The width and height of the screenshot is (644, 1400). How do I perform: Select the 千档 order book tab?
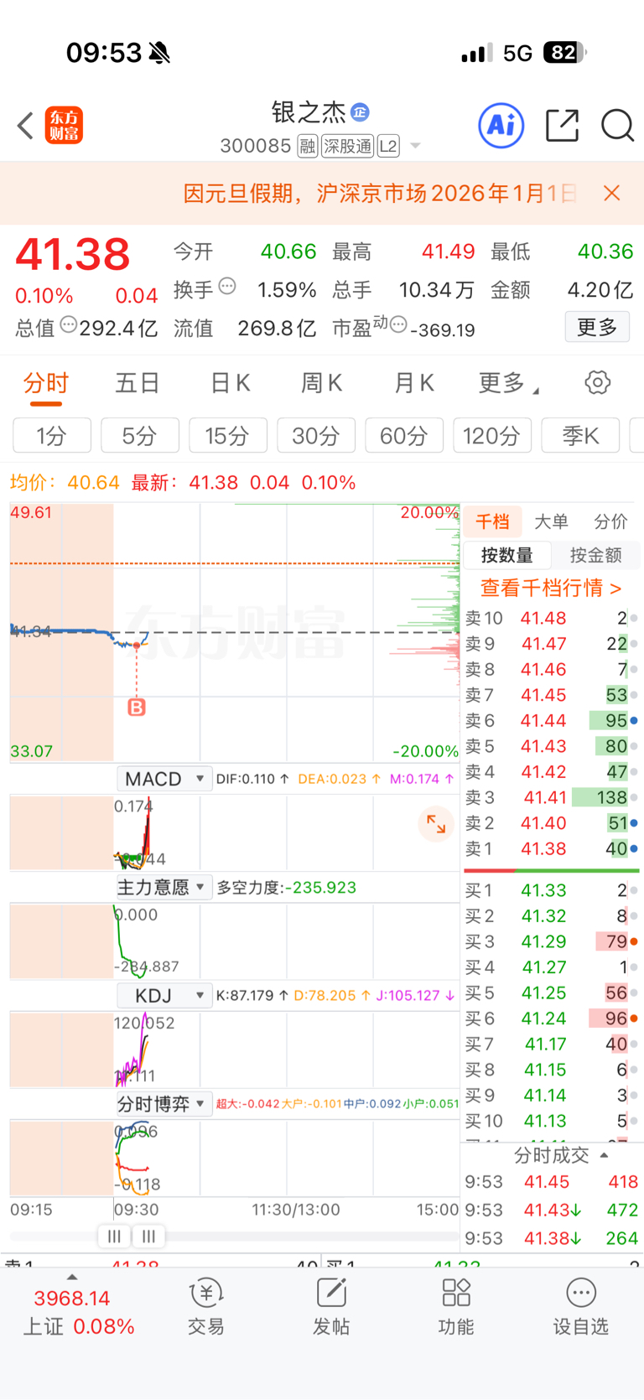point(492,521)
